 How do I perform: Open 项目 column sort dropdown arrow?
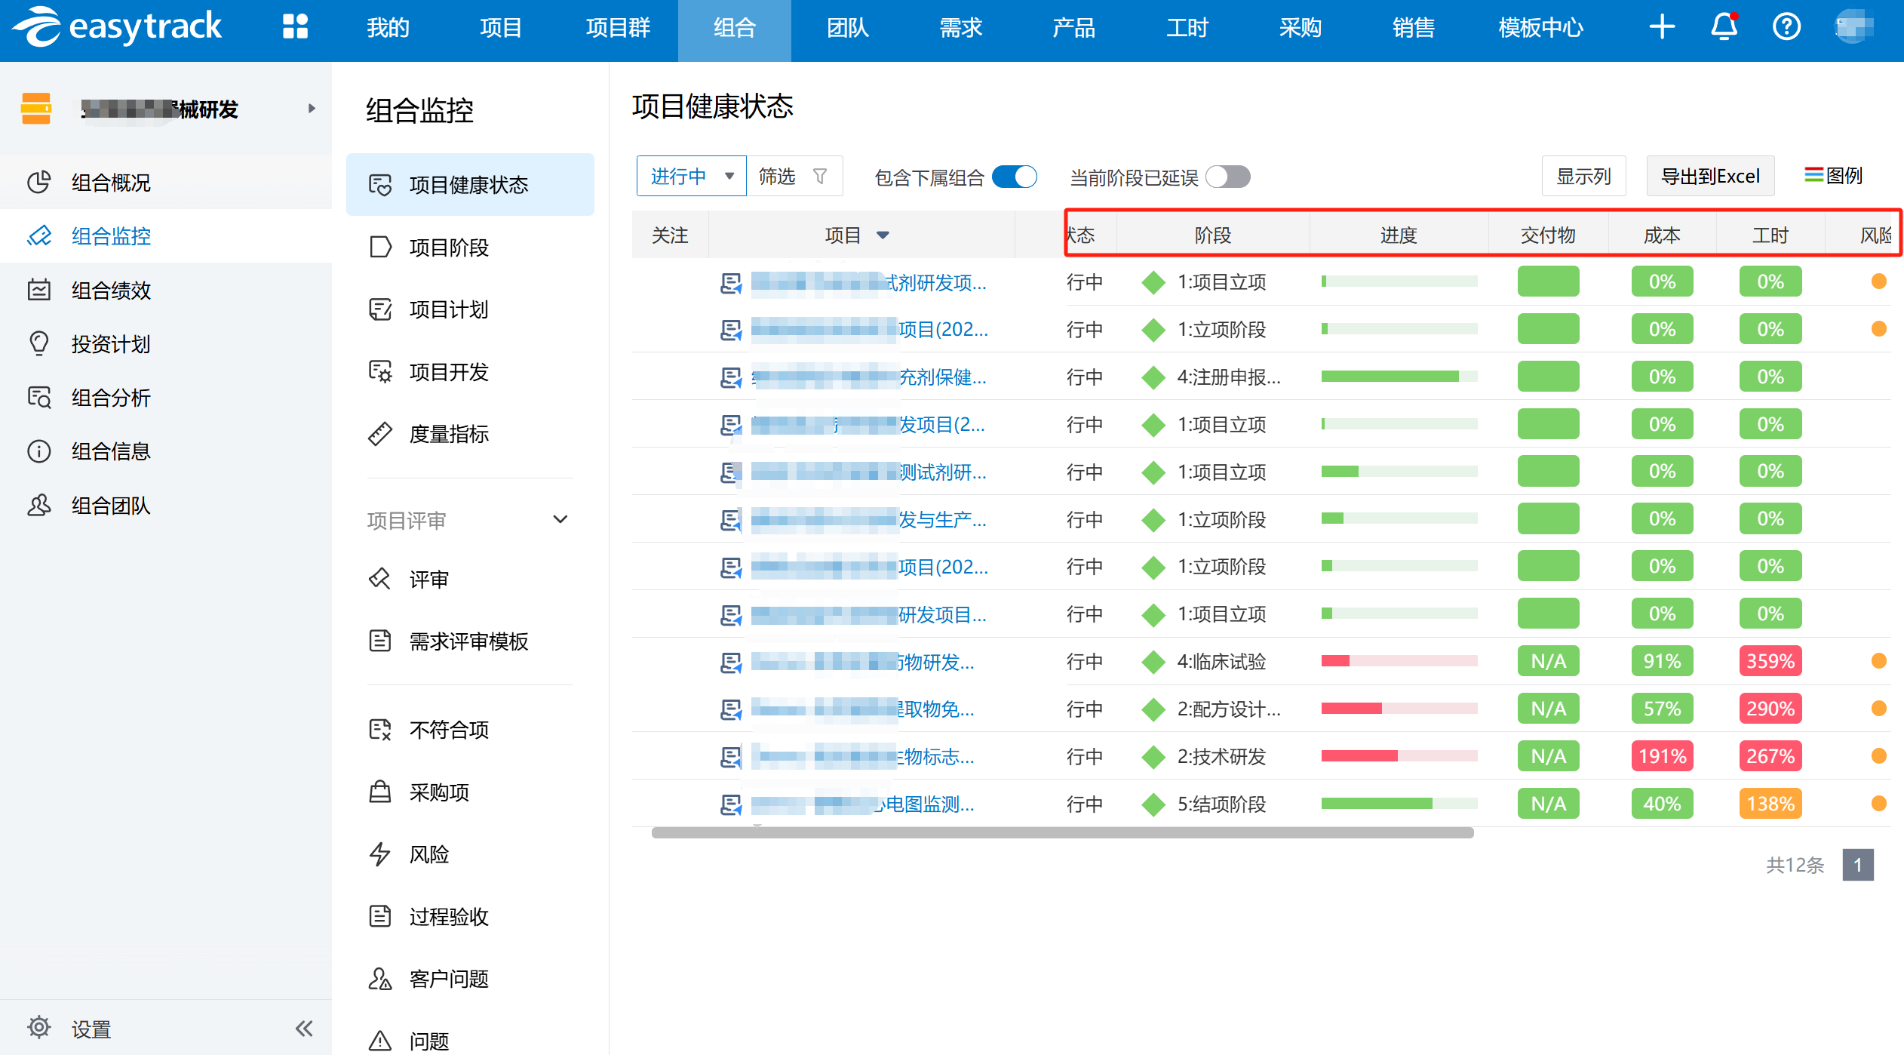883,235
